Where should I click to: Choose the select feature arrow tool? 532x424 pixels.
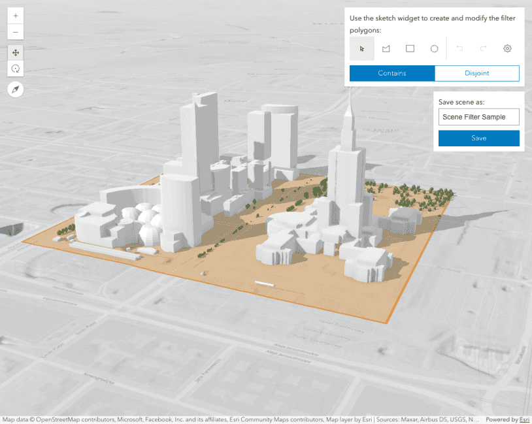[x=362, y=48]
